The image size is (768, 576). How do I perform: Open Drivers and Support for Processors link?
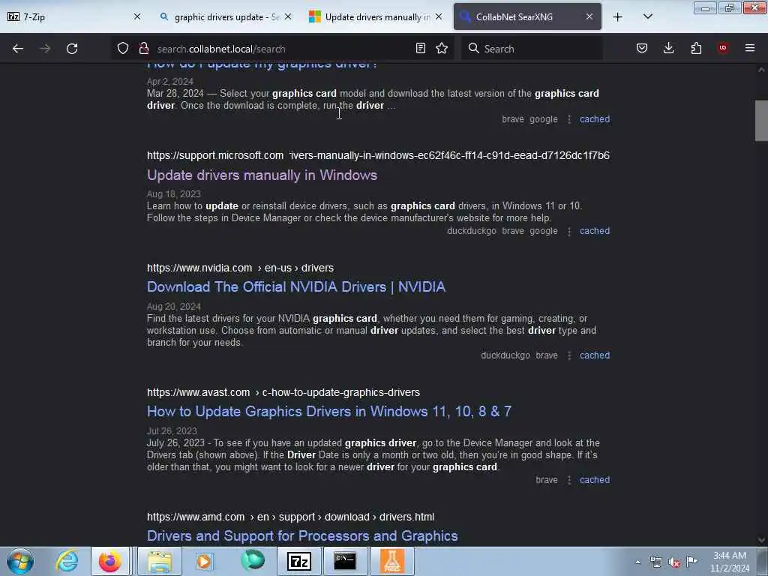302,535
